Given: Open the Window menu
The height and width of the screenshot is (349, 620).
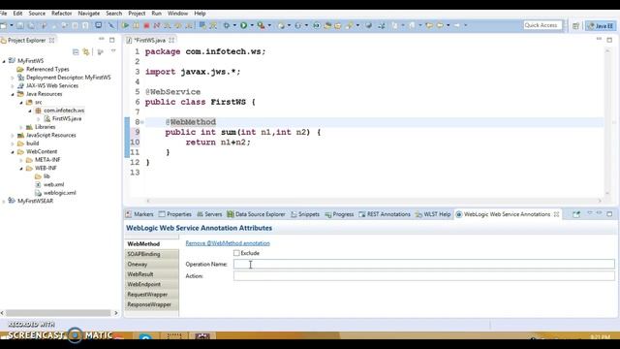Looking at the screenshot, I should click(x=177, y=13).
